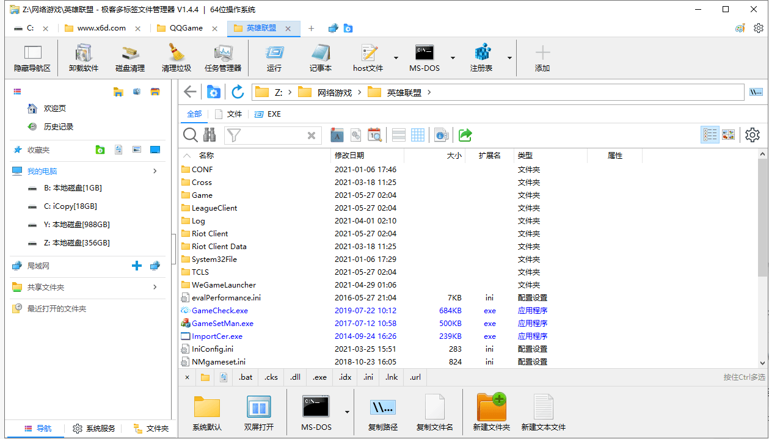Click the binoculars search icon
The height and width of the screenshot is (439, 769).
pyautogui.click(x=210, y=135)
